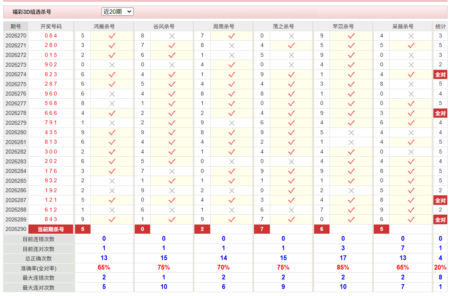The image size is (452, 296).
Task: Click the 芣苡杀号 cross mark in row 2026280
Action: point(351,133)
